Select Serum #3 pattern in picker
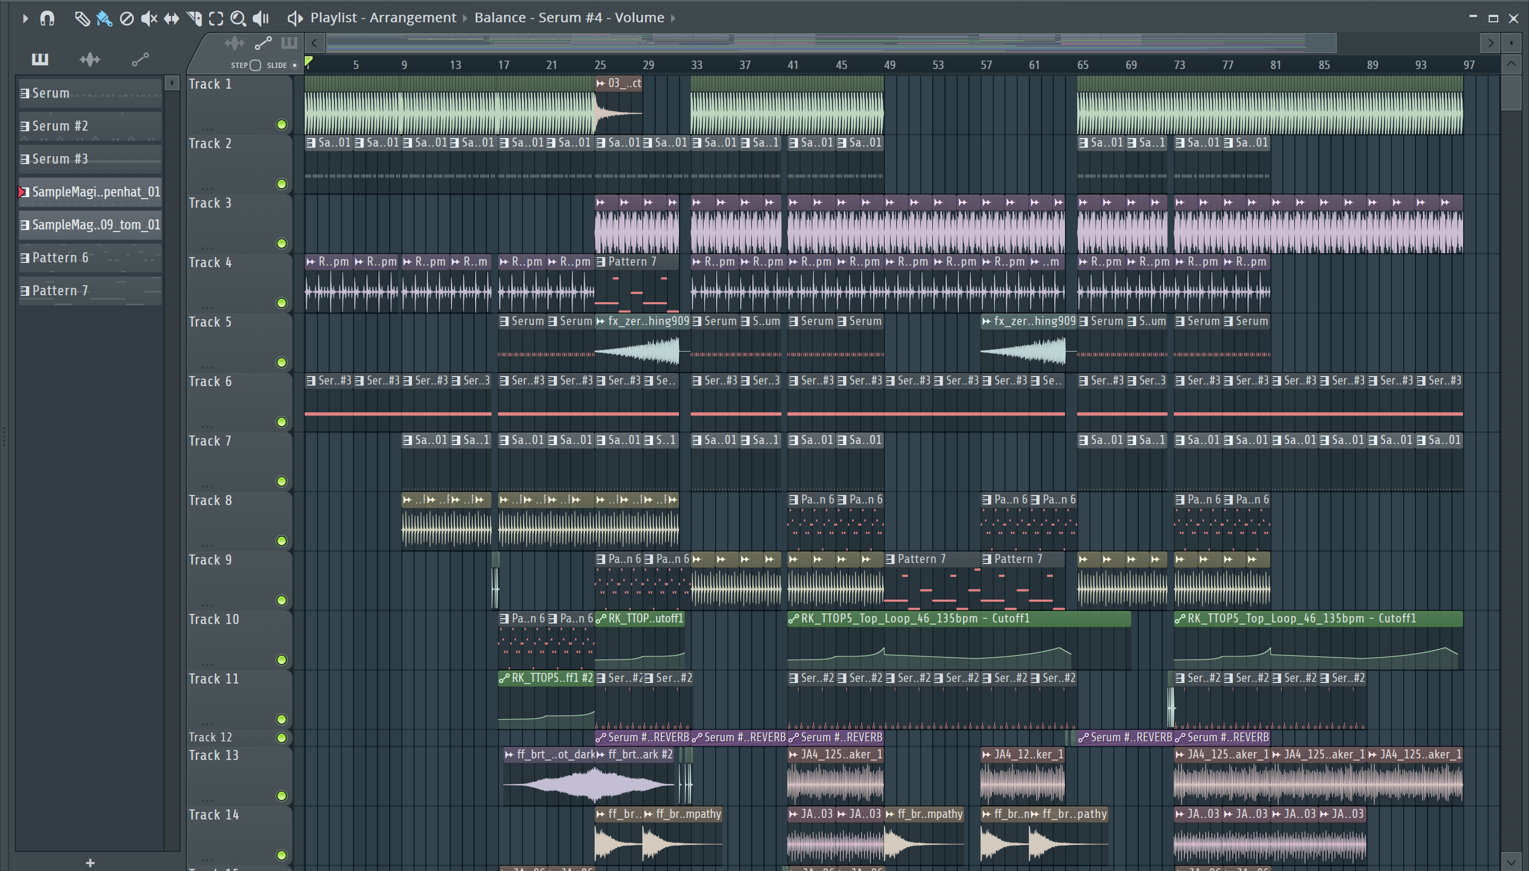Image resolution: width=1529 pixels, height=871 pixels. point(90,159)
